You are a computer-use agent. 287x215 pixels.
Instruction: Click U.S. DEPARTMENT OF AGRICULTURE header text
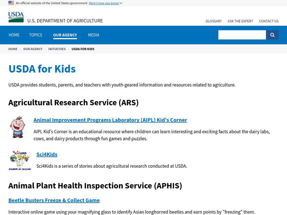point(65,21)
